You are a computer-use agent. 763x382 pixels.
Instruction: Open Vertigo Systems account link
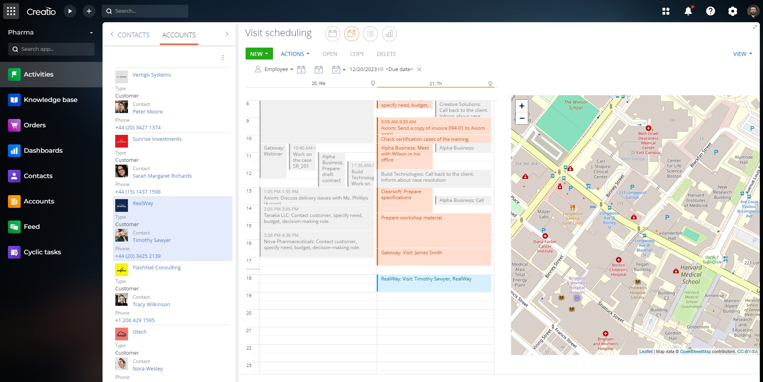pyautogui.click(x=152, y=75)
